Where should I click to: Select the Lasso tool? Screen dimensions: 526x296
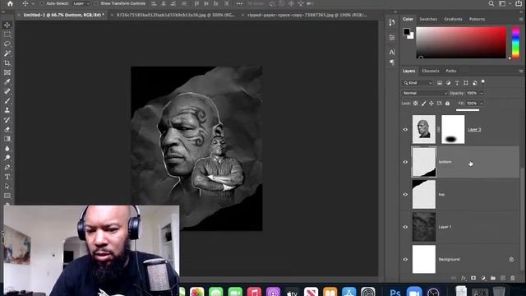(7, 44)
